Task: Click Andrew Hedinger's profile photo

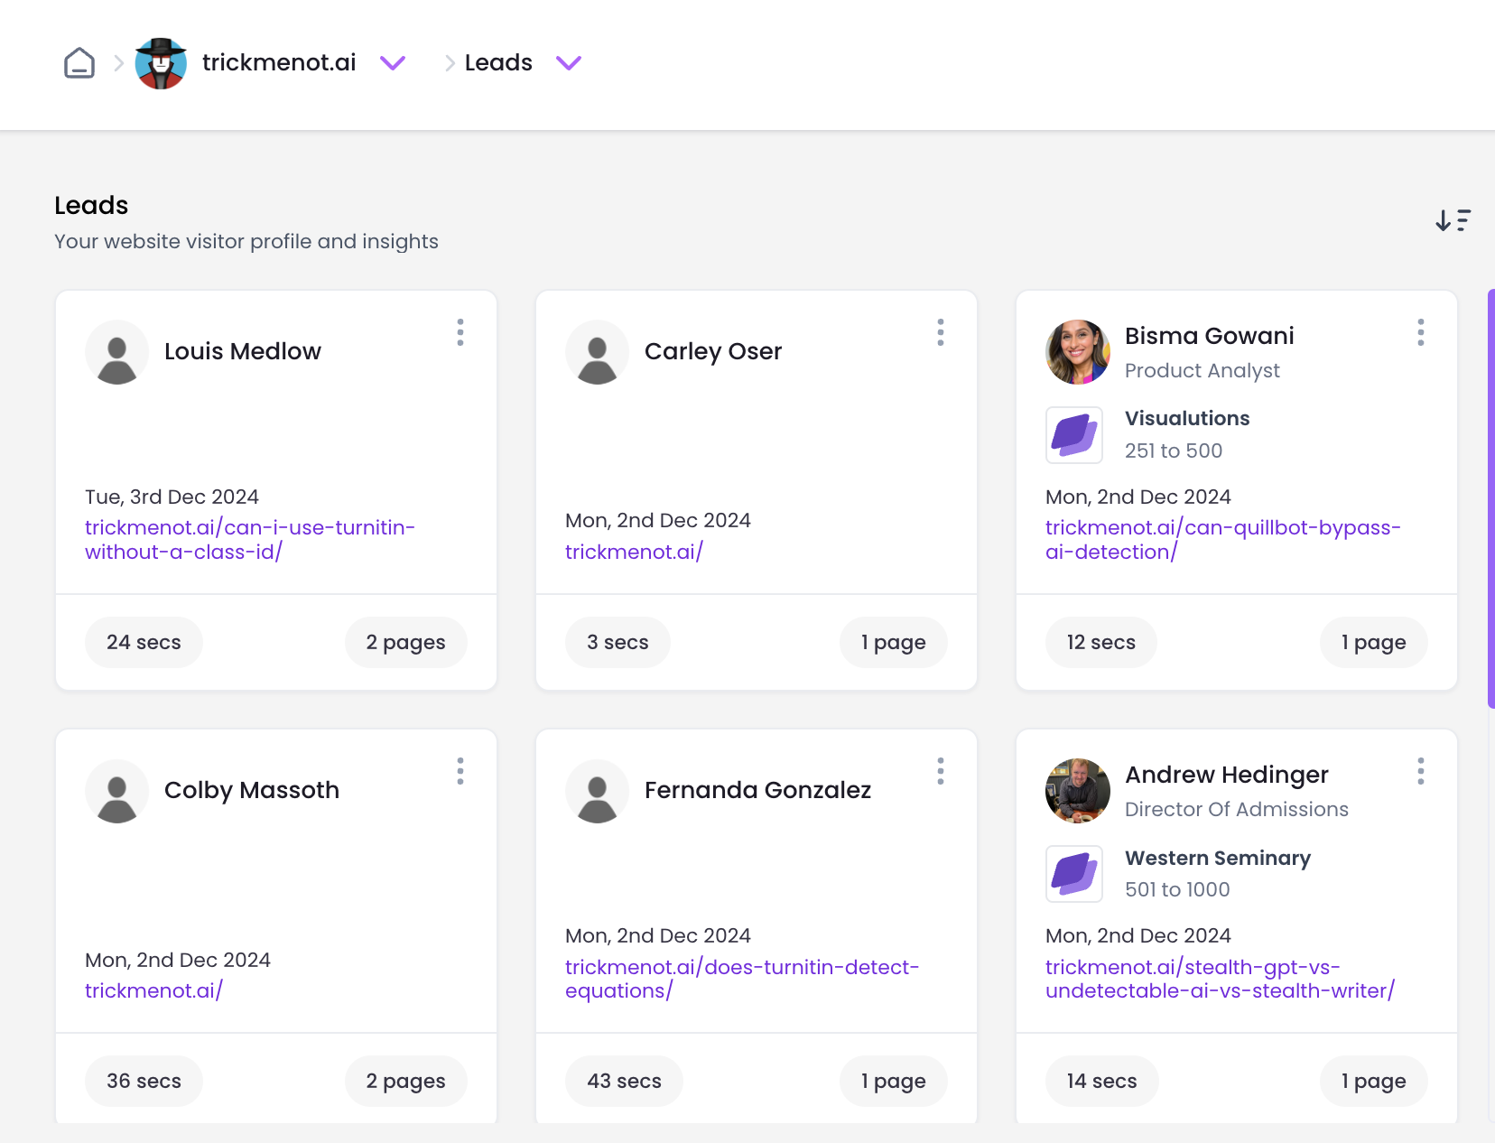Action: [x=1077, y=791]
